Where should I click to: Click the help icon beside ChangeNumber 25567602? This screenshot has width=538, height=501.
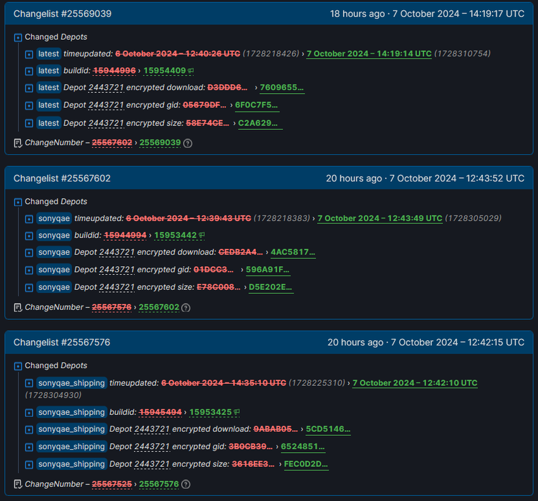(185, 308)
